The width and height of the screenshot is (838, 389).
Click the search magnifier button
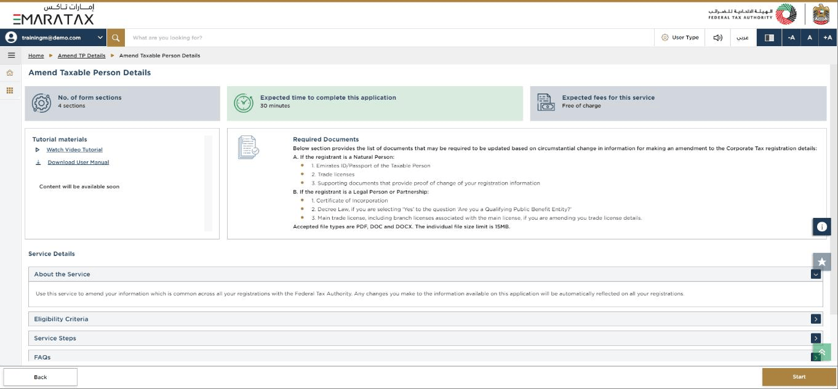pos(116,38)
